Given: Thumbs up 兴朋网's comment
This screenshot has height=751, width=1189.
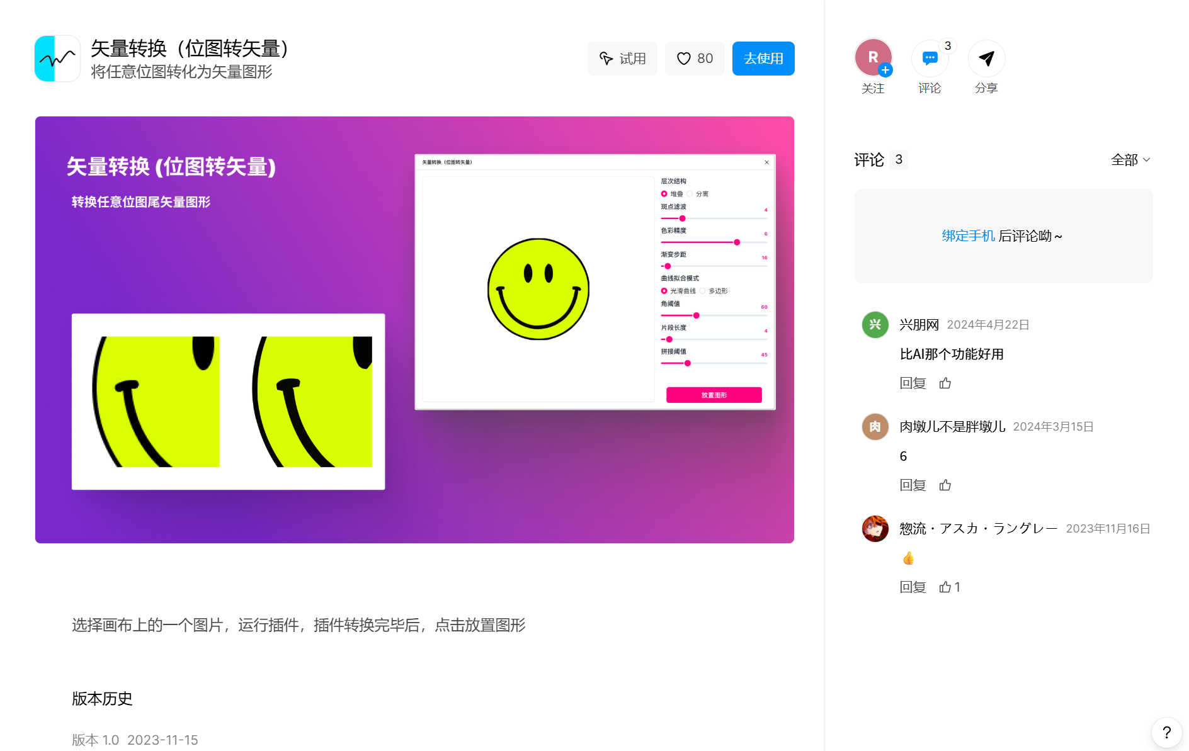Looking at the screenshot, I should pyautogui.click(x=945, y=383).
